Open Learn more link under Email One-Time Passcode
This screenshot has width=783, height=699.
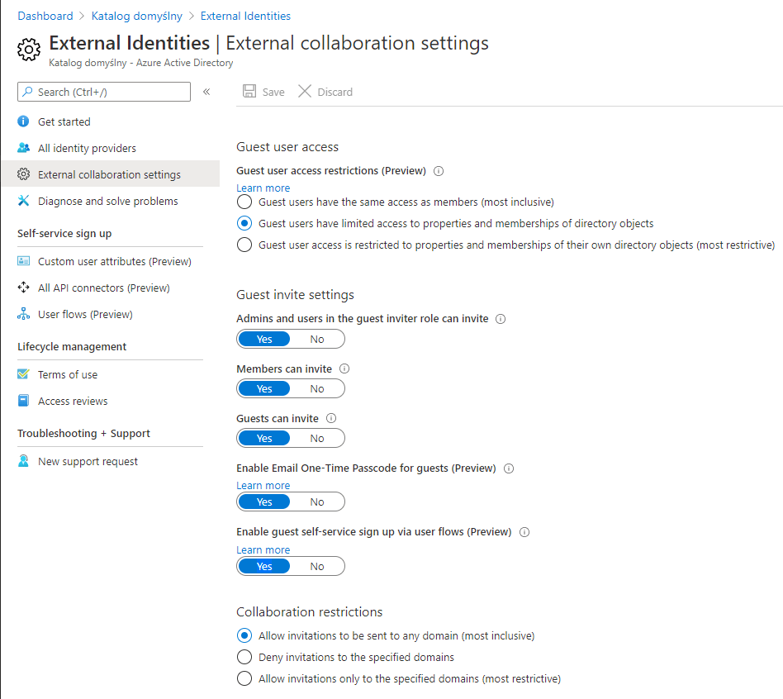[263, 486]
